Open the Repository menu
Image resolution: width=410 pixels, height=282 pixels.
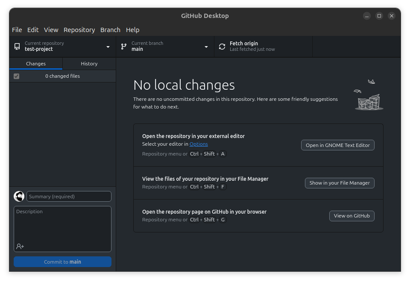point(79,30)
